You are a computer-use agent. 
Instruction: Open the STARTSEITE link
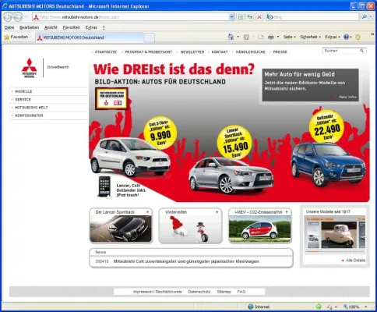point(106,52)
